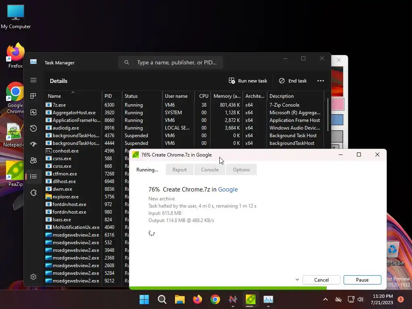Viewport: 412px width, 309px height.
Task: Select the Notepad++ desktop shortcut
Action: tap(13, 135)
